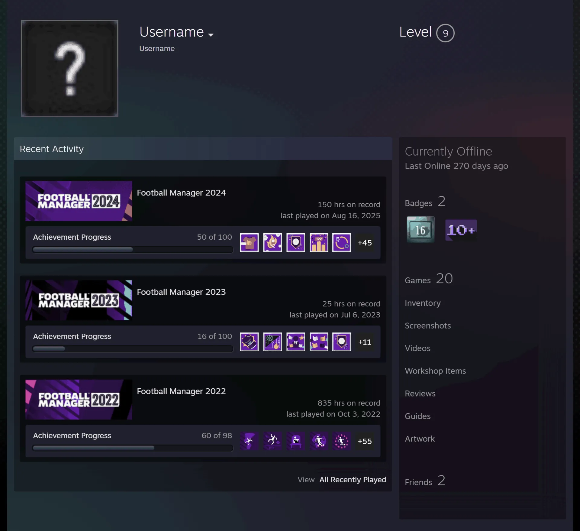
Task: Click the shirt achievement icon under Football Manager 2024
Action: [249, 243]
